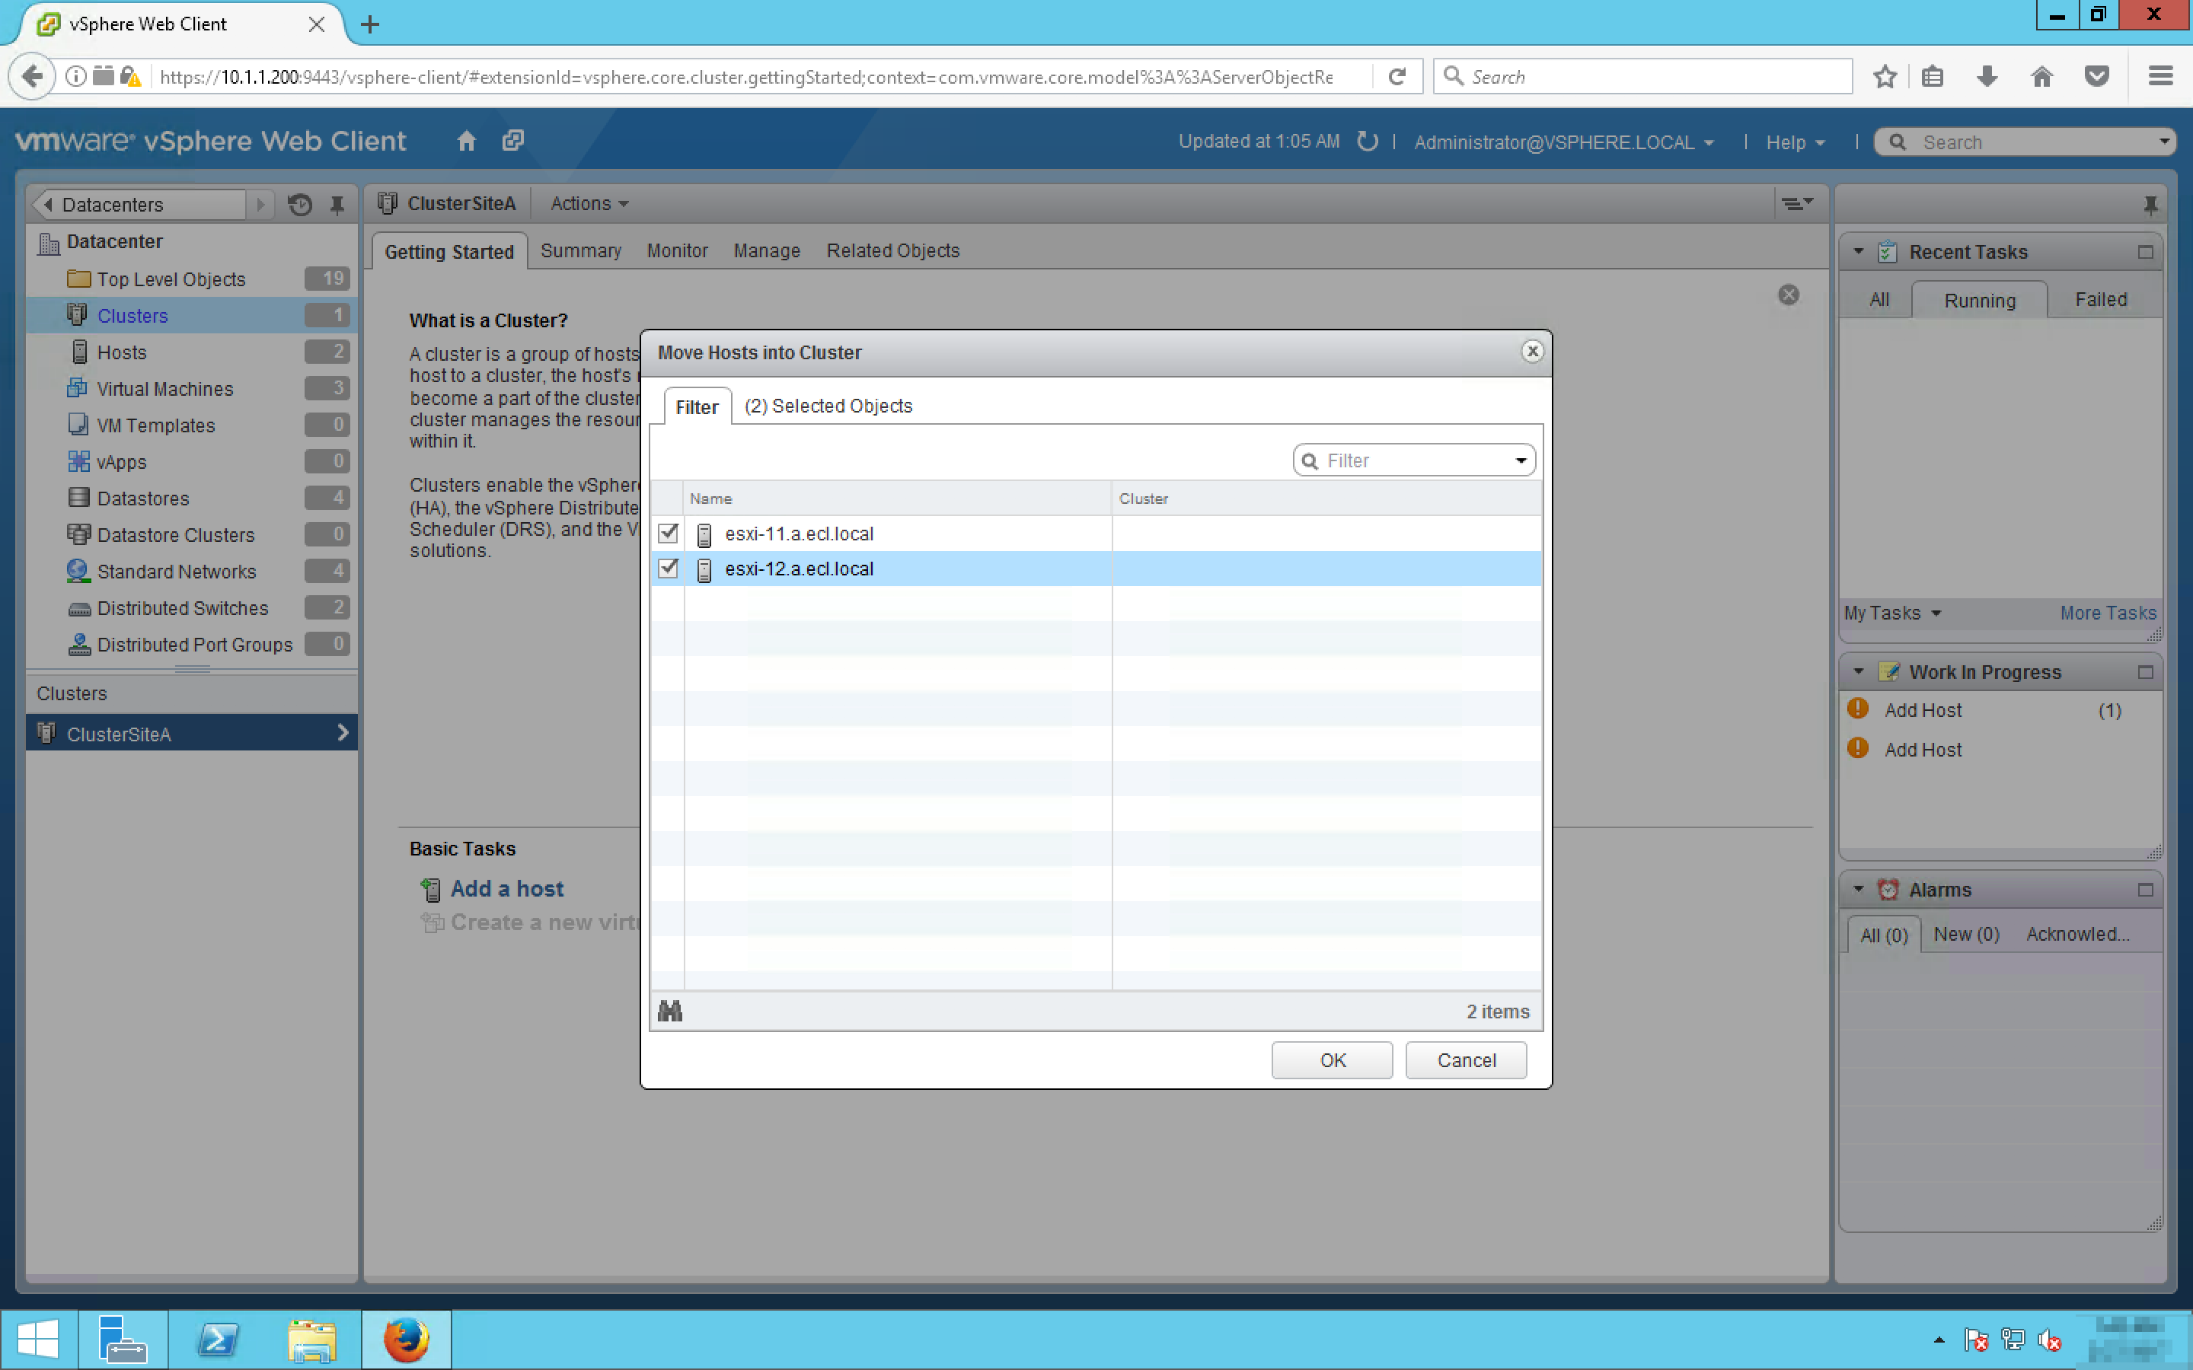Click the binoculars find icon in dialog
The height and width of the screenshot is (1370, 2193).
[x=669, y=1012]
